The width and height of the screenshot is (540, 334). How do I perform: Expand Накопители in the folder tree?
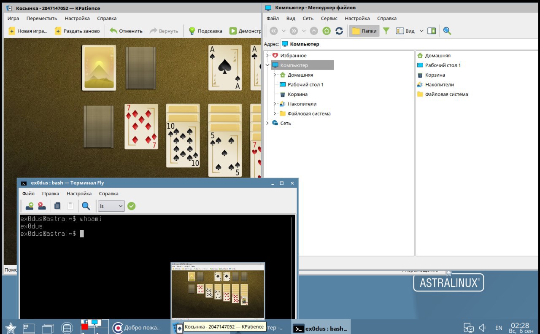[x=275, y=104]
